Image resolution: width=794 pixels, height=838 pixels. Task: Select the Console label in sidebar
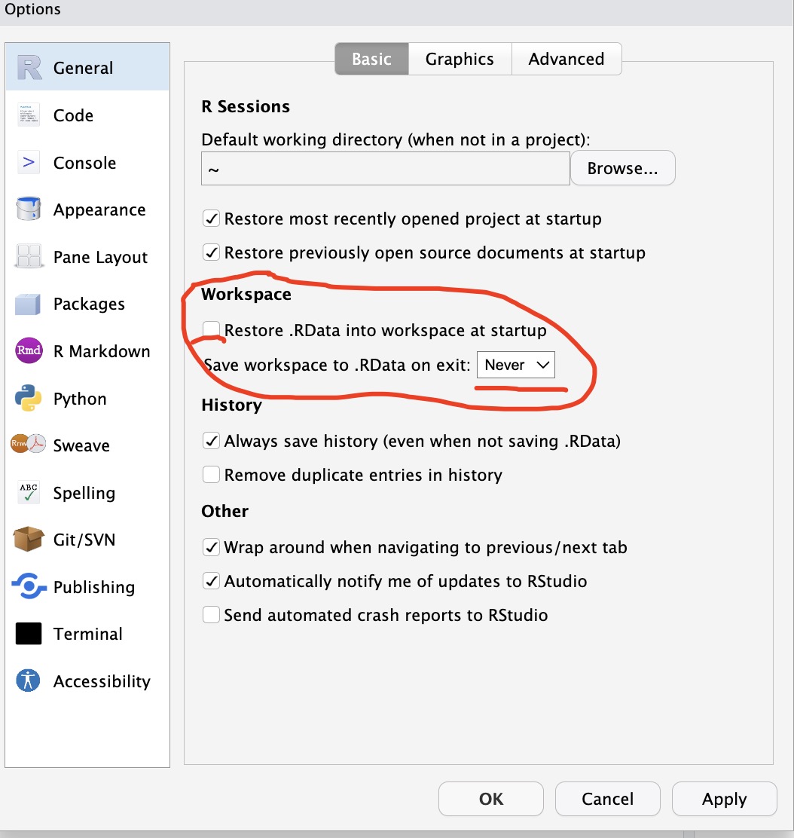click(x=84, y=163)
